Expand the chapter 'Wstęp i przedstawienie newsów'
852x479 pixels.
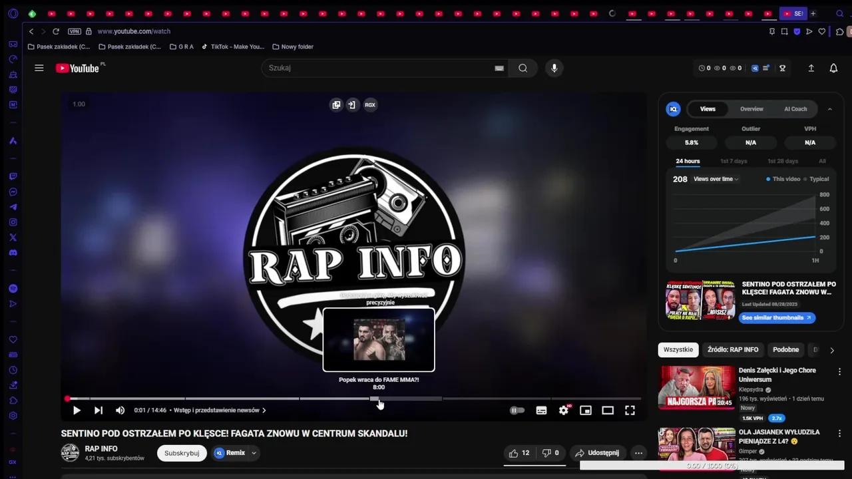click(x=220, y=410)
